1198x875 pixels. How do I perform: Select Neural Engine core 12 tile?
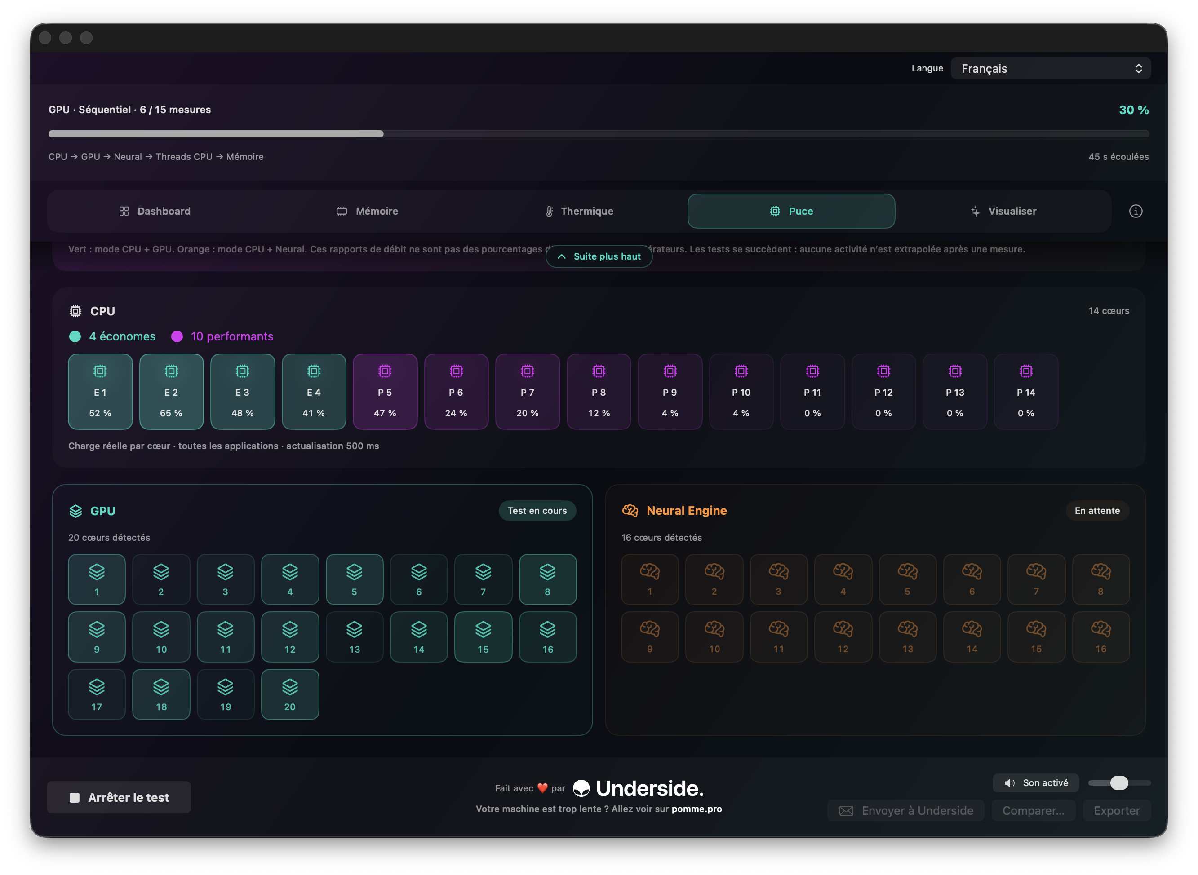click(x=843, y=636)
